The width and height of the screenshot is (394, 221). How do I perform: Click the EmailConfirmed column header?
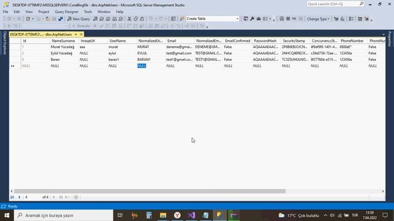238,41
